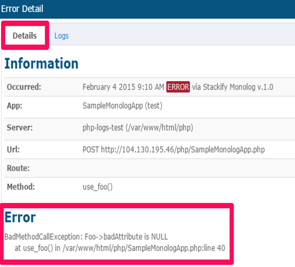Click the Information section heading
This screenshot has width=295, height=267.
pyautogui.click(x=41, y=63)
